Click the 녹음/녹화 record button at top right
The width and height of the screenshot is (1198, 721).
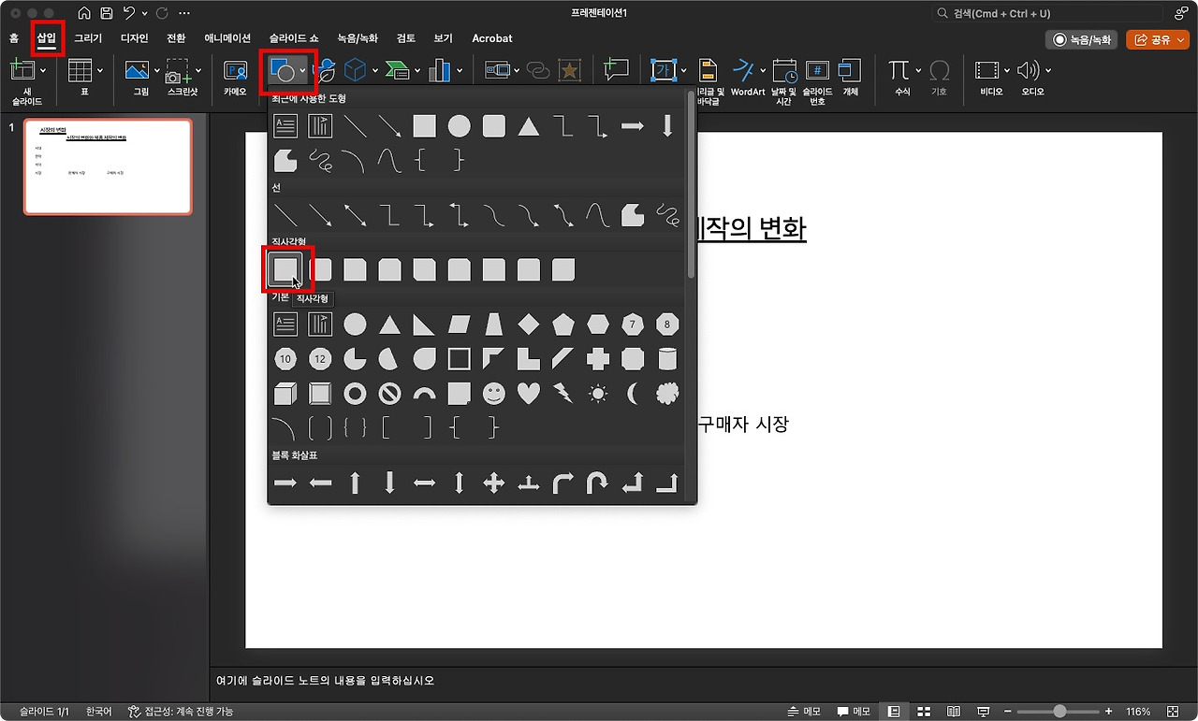click(1082, 39)
